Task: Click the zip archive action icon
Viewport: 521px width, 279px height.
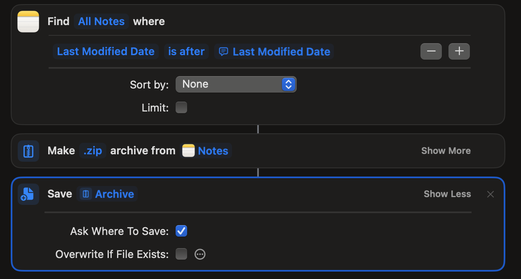Action: pos(28,151)
